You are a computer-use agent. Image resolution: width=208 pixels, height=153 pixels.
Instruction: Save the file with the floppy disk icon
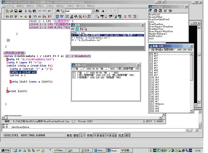pyautogui.click(x=16, y=11)
